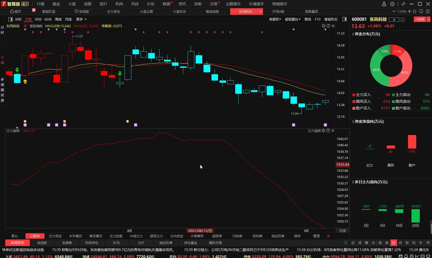Click the R badge next to 东风科技

[x=394, y=19]
